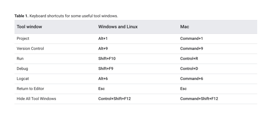Click the Alt+1 shortcut cell
272x121 pixels.
pyautogui.click(x=103, y=39)
